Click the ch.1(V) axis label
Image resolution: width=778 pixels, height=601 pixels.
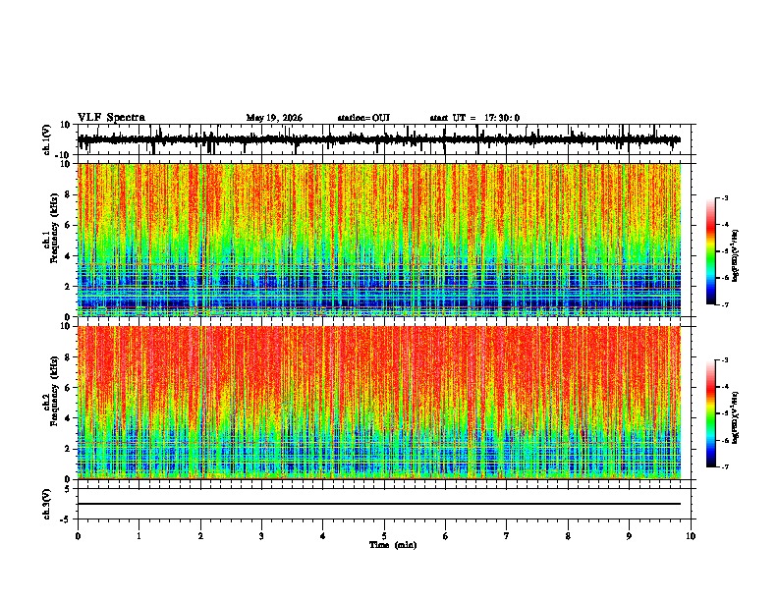pos(47,139)
